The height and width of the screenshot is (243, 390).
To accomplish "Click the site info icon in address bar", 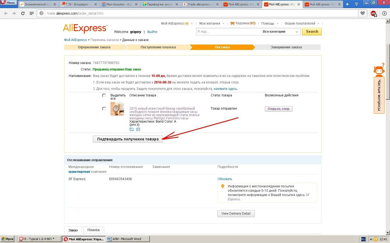I will pos(41,13).
